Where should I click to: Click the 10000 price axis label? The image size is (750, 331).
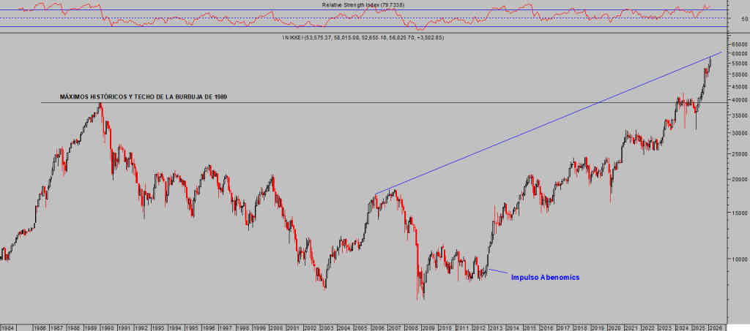pos(738,259)
